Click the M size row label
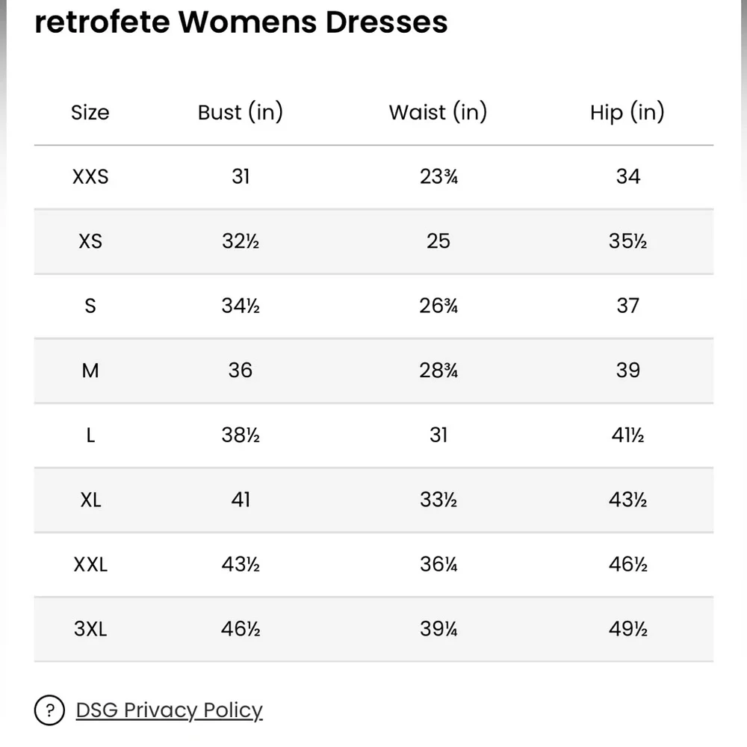This screenshot has height=747, width=747. point(90,371)
